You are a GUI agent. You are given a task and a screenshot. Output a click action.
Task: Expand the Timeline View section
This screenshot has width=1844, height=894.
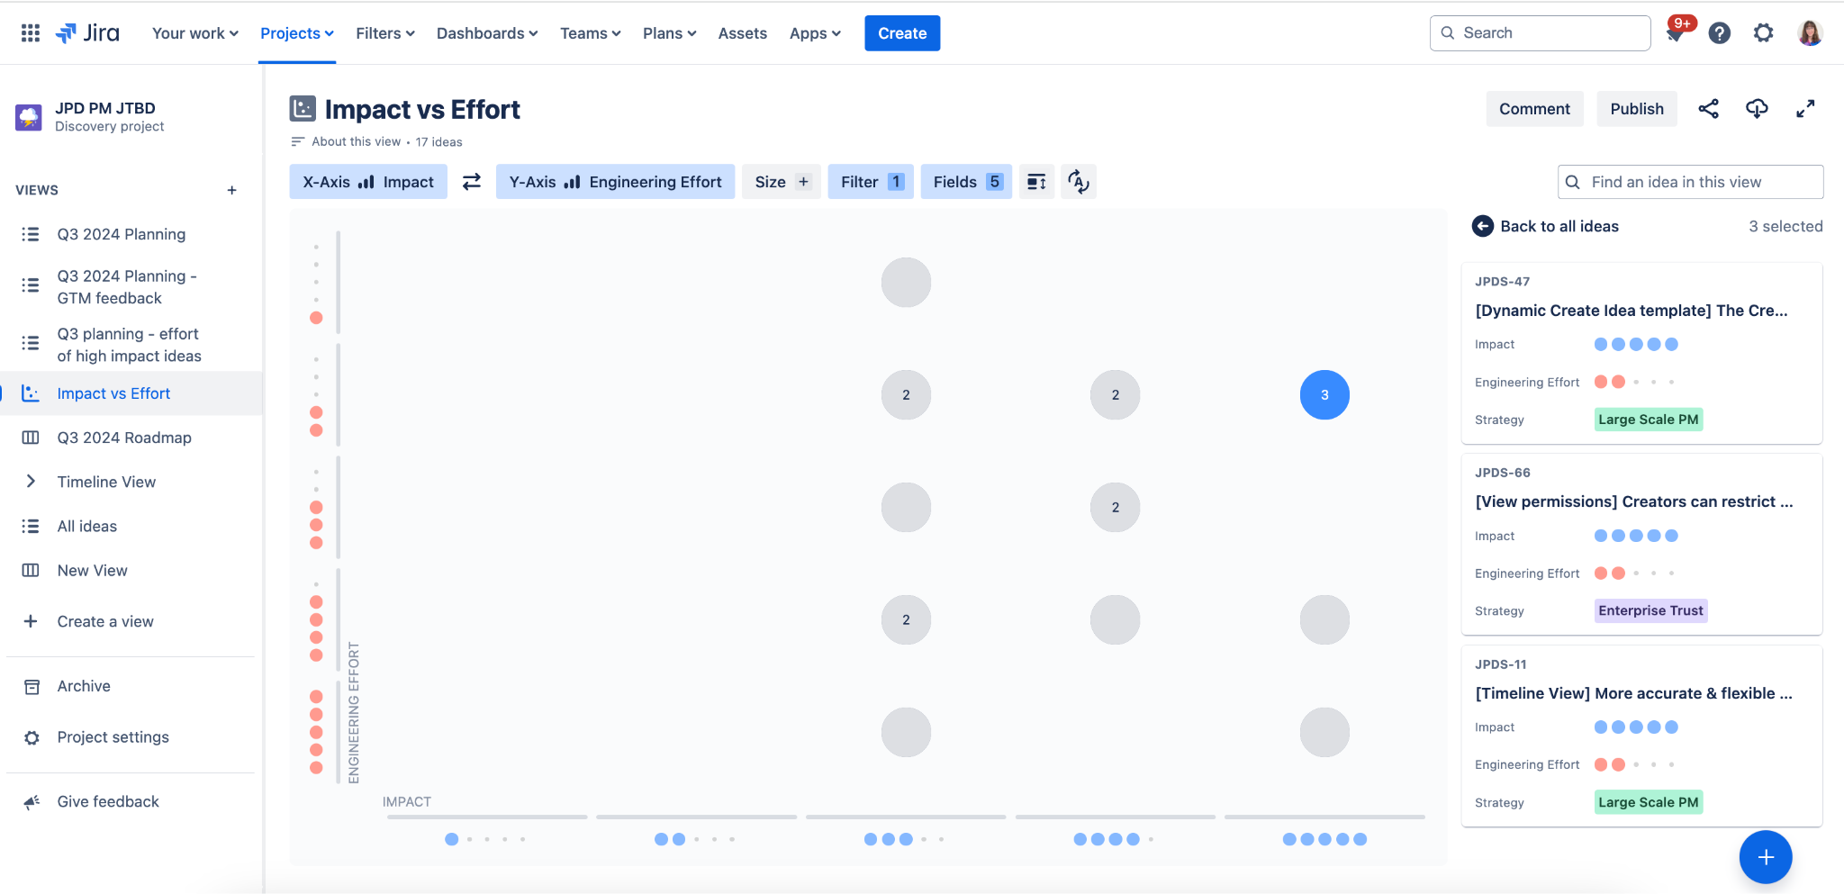coord(31,482)
